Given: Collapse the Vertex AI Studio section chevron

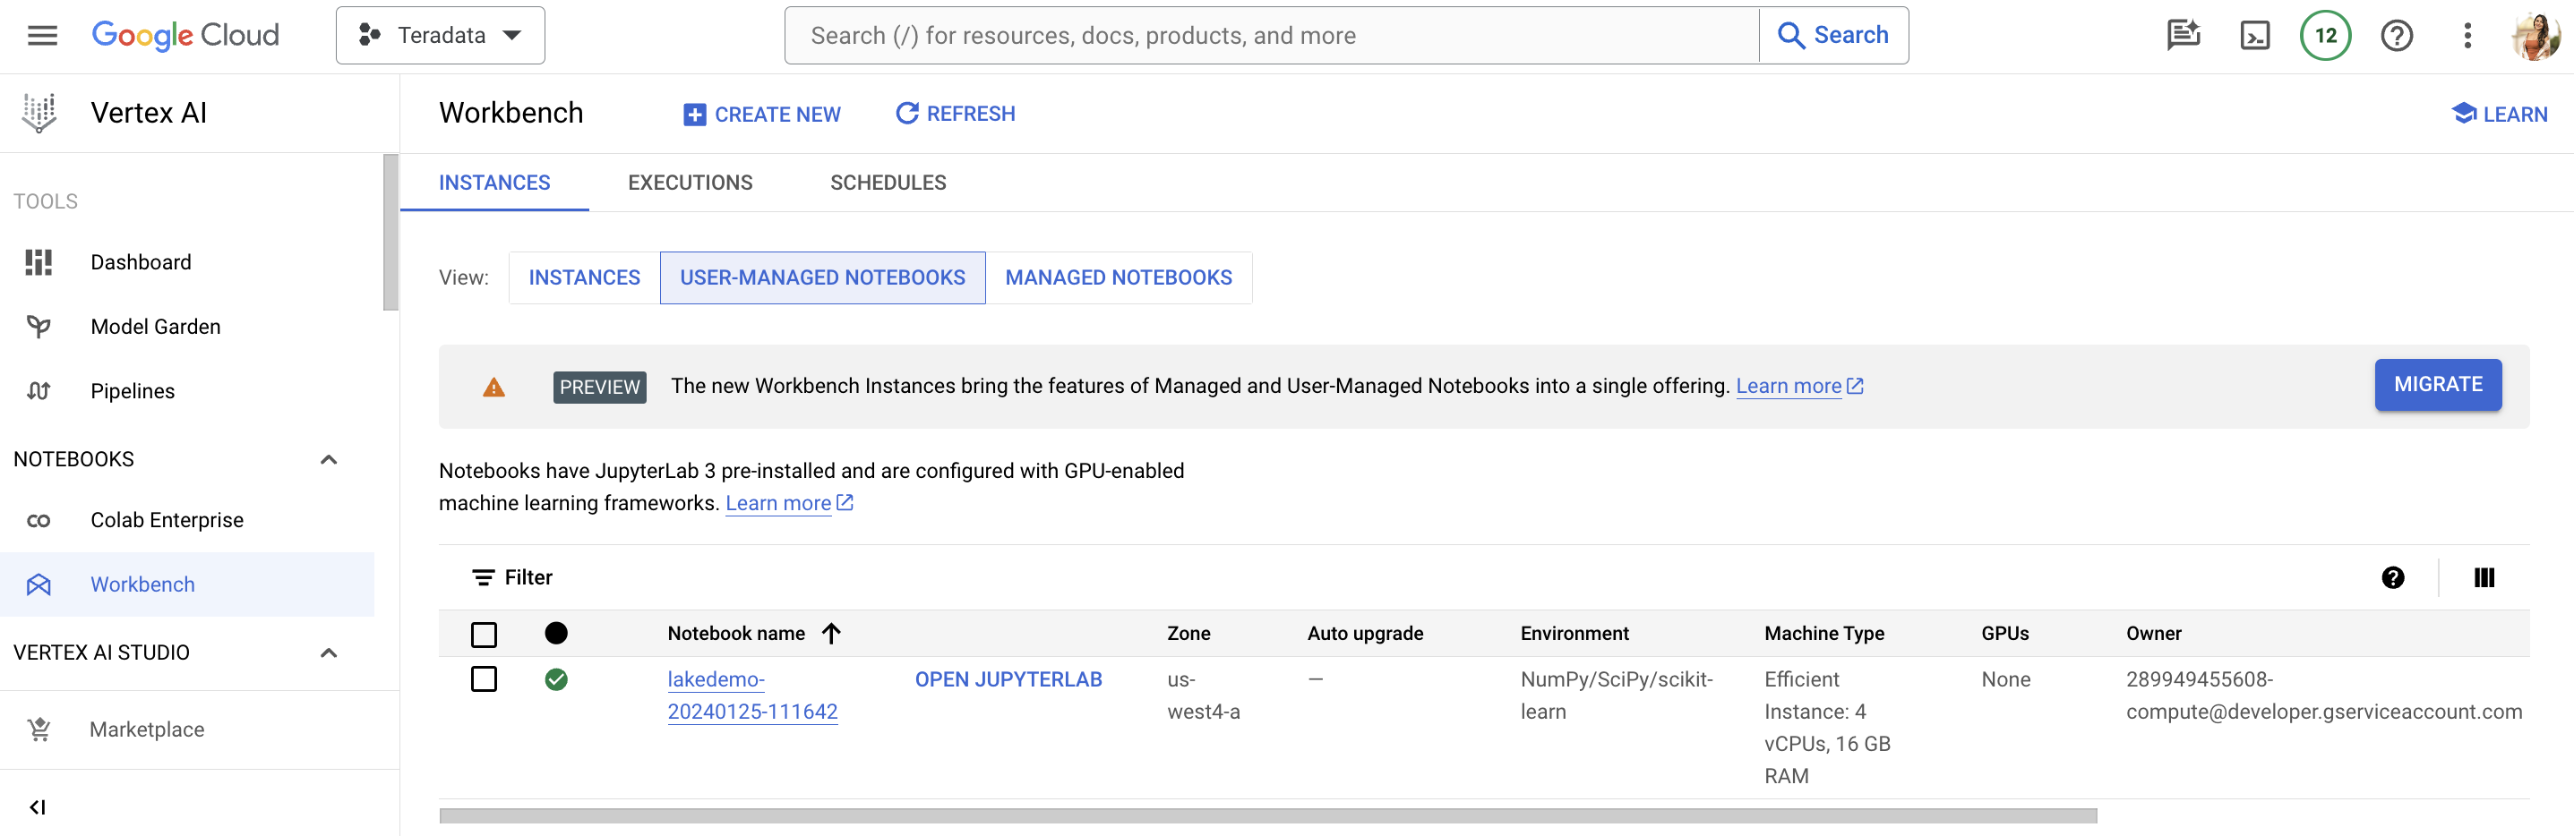Looking at the screenshot, I should tap(328, 653).
